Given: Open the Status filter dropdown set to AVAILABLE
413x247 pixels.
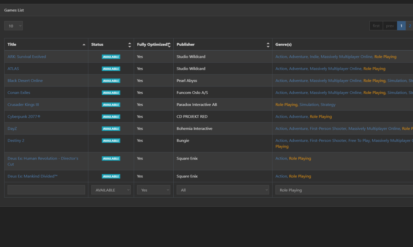Looking at the screenshot, I should (111, 189).
